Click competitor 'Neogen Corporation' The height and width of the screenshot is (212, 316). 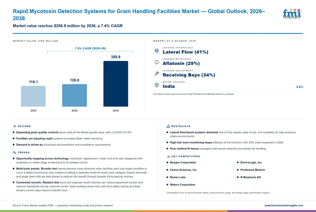183,163
